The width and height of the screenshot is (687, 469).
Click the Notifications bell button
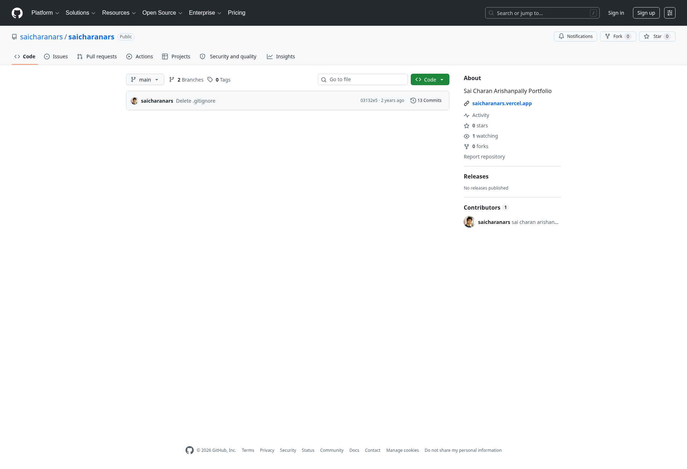pyautogui.click(x=575, y=36)
